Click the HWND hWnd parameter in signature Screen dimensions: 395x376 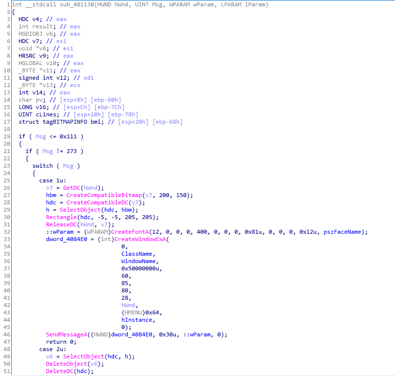coord(113,4)
